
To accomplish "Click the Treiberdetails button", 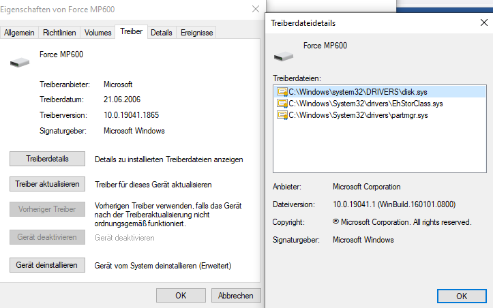I will coord(47,159).
